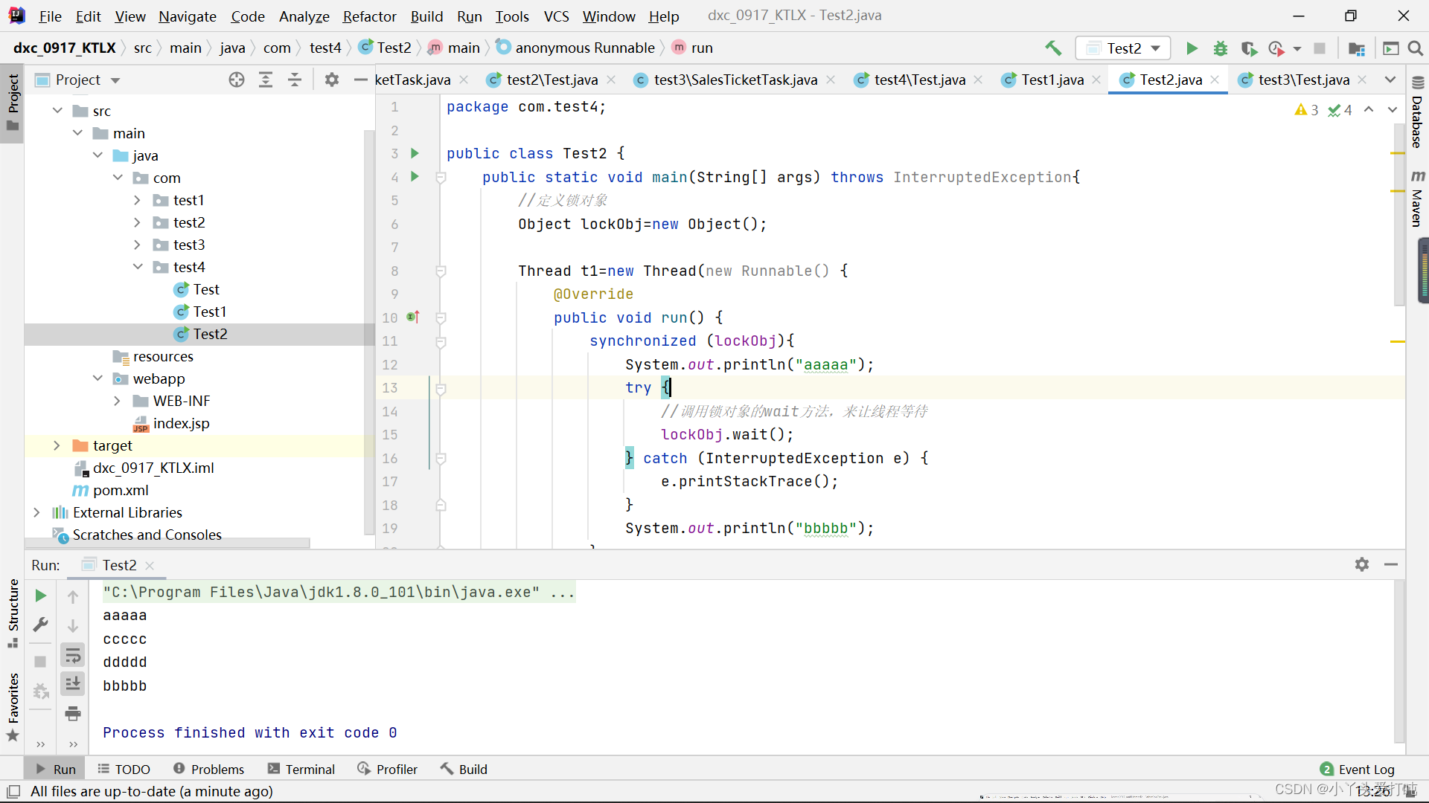Open Project panel settings gear
The height and width of the screenshot is (803, 1429).
click(x=332, y=80)
